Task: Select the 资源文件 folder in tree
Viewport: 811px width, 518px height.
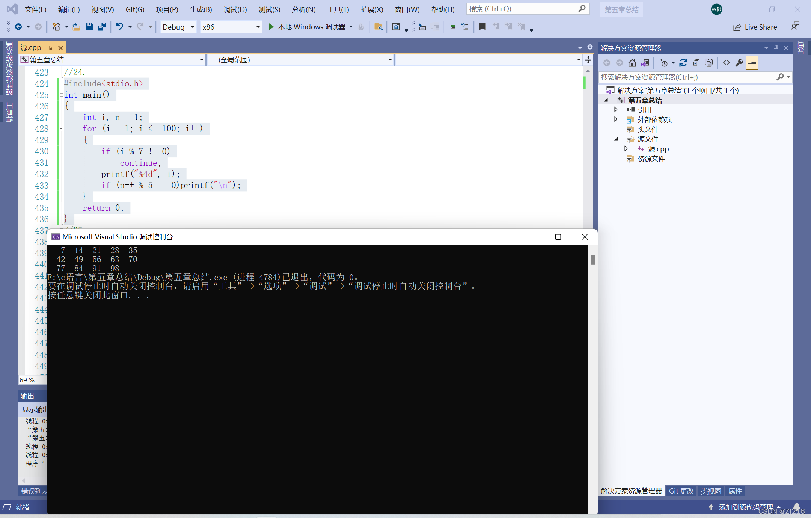Action: point(651,159)
